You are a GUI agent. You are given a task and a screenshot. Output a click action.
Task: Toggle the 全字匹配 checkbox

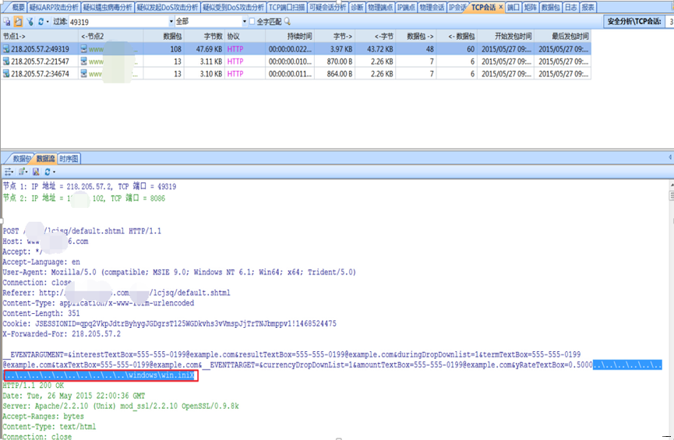tap(251, 22)
